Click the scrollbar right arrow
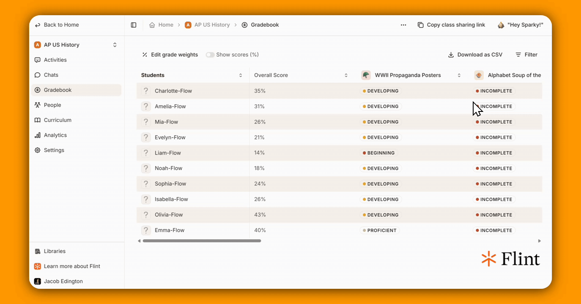This screenshot has width=581, height=304. click(x=540, y=241)
